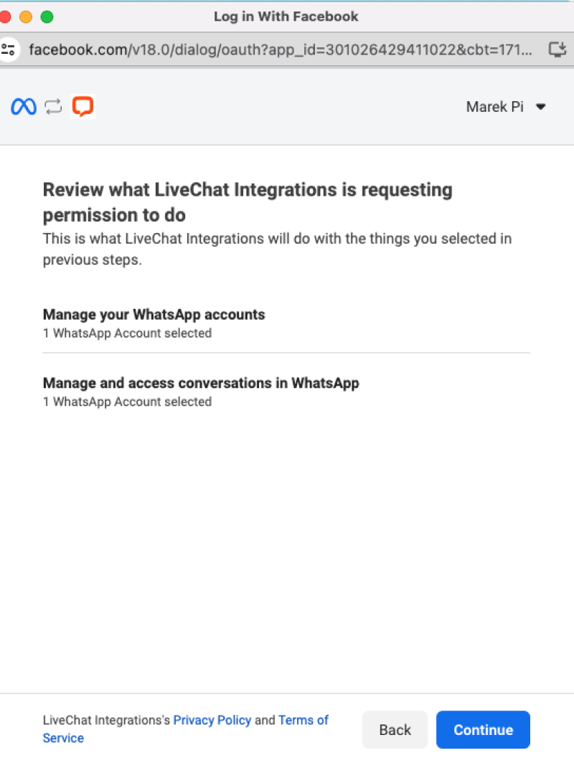Expand the Marek Pi account dropdown arrow
The image size is (574, 773).
(x=541, y=107)
